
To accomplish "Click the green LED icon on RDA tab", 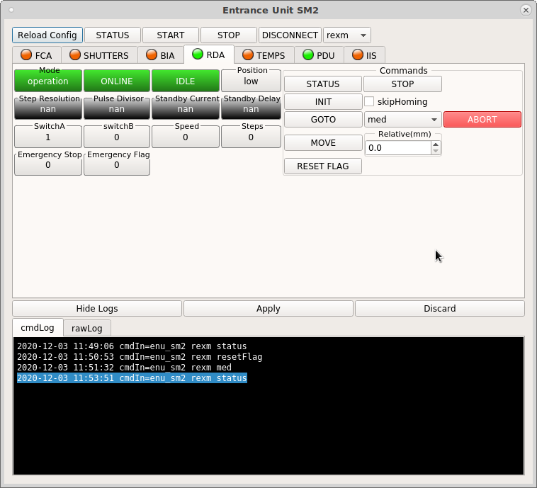I will pyautogui.click(x=197, y=55).
